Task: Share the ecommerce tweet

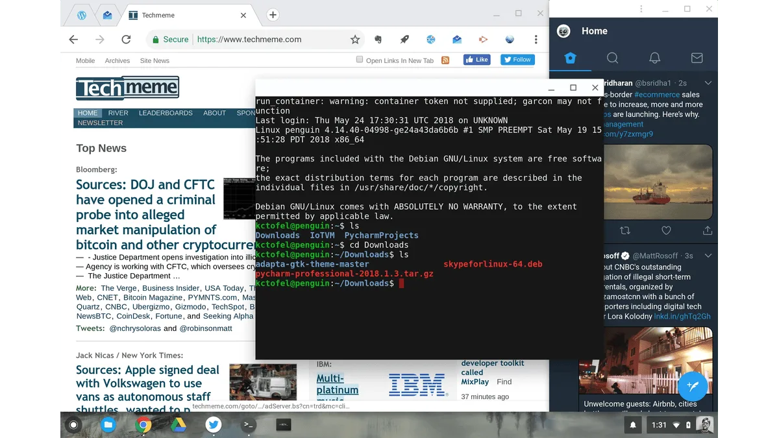Action: click(708, 230)
